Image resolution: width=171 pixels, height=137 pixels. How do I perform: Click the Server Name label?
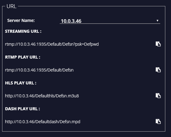[x=21, y=20]
